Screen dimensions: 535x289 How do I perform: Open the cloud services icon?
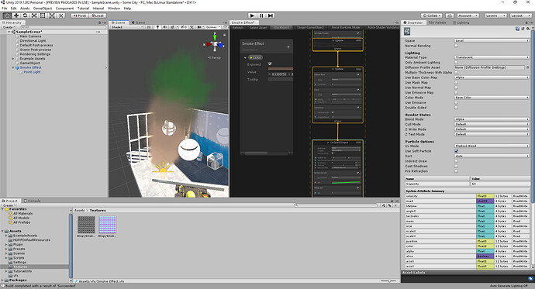point(450,15)
